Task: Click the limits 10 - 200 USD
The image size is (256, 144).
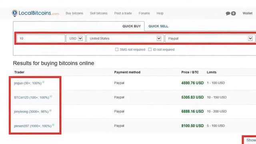Action: [216, 112]
